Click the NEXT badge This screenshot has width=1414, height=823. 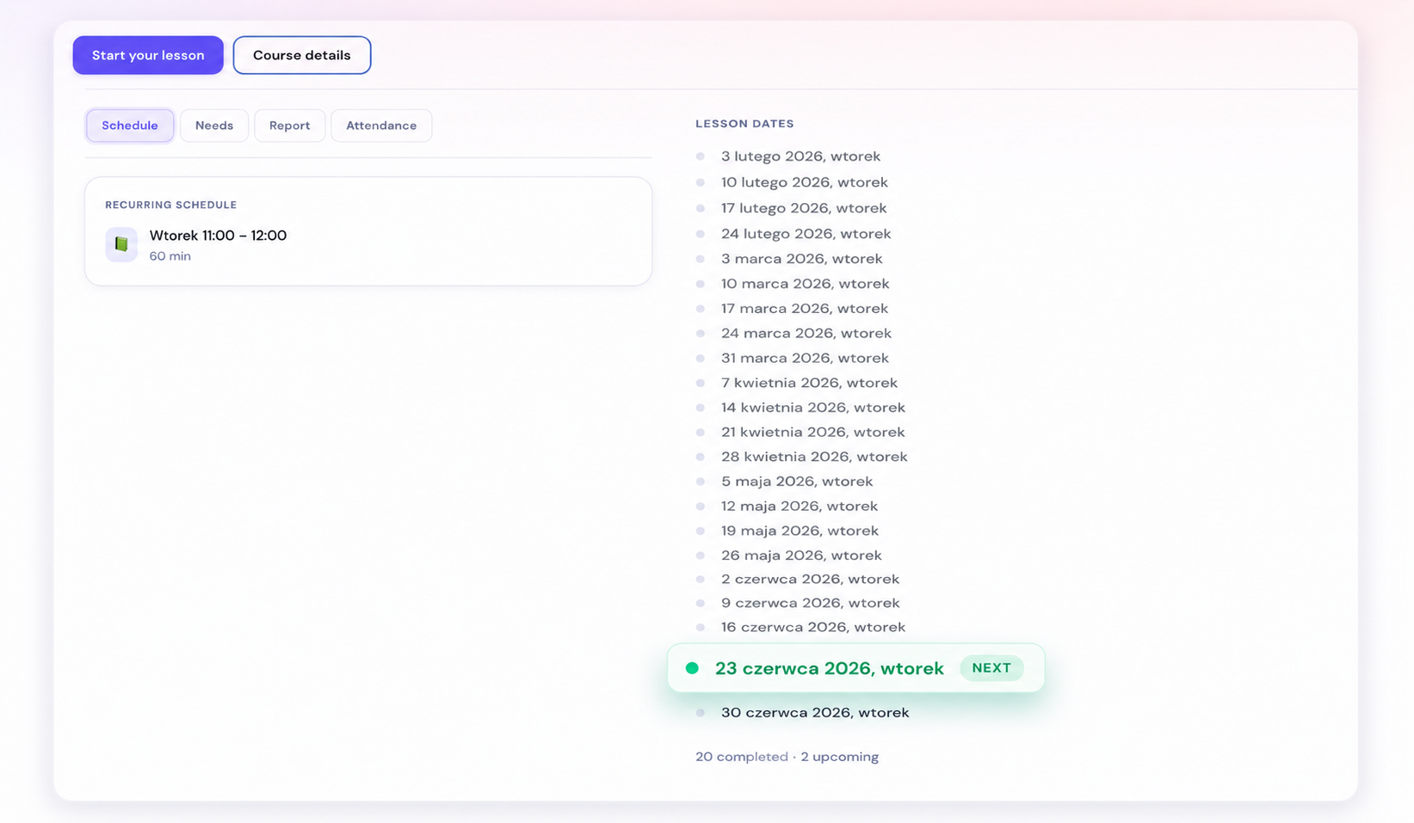coord(991,668)
